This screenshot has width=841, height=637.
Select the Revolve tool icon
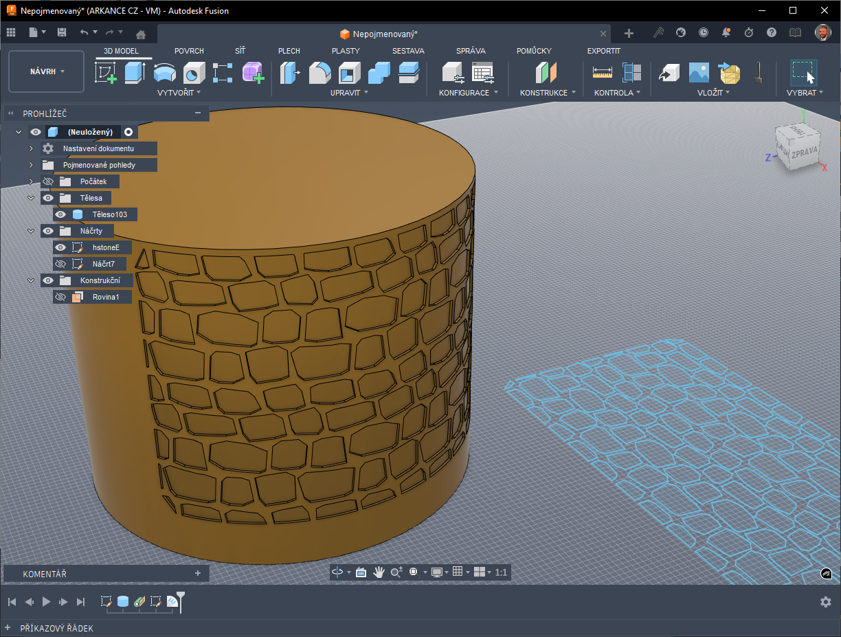[164, 72]
